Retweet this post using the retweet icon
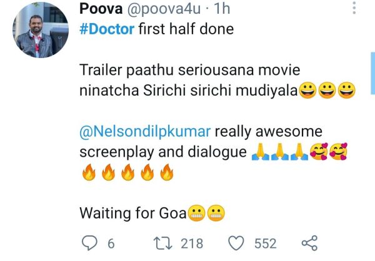The height and width of the screenshot is (261, 375). point(162,243)
